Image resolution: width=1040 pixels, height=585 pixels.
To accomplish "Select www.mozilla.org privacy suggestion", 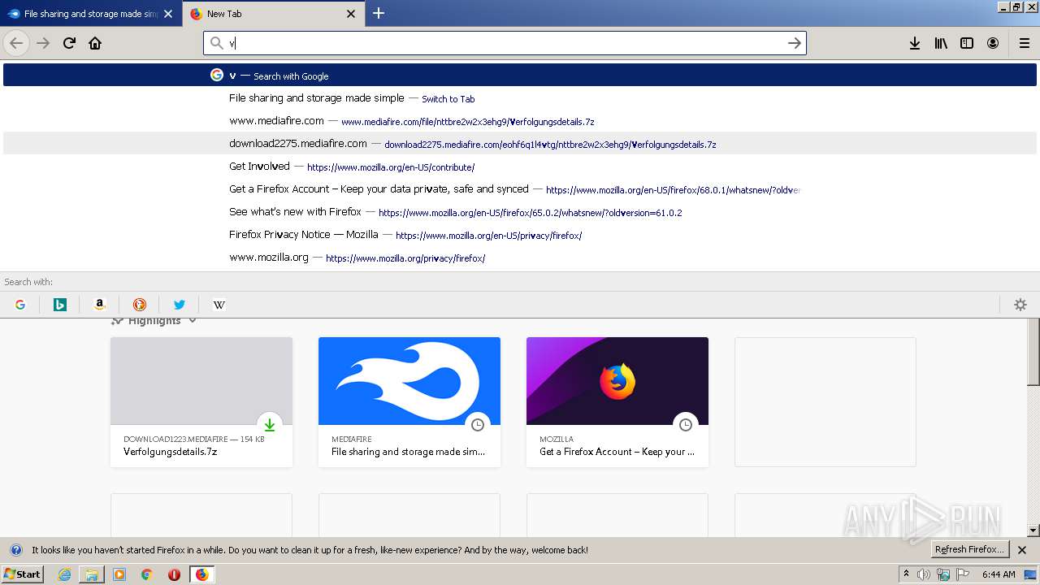I will [x=520, y=258].
